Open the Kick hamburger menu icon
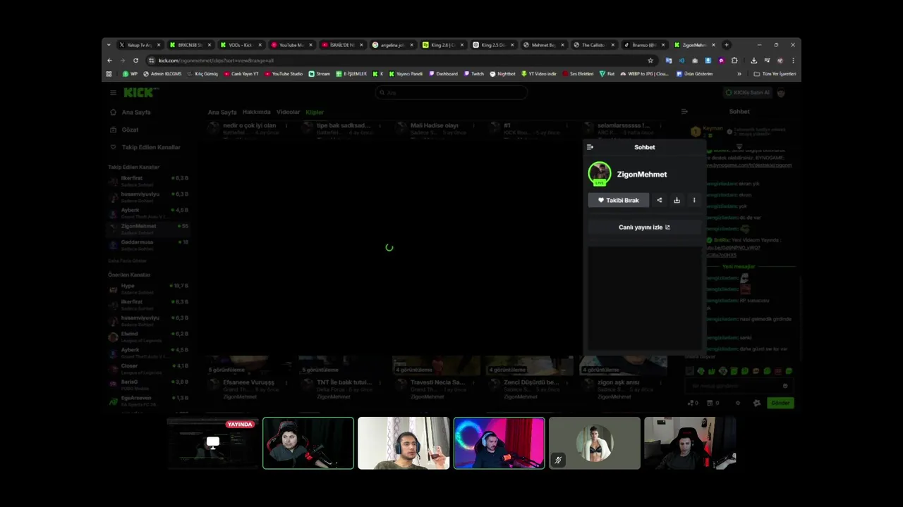 113,92
